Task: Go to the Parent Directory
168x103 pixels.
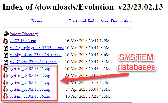Action: tap(24, 34)
